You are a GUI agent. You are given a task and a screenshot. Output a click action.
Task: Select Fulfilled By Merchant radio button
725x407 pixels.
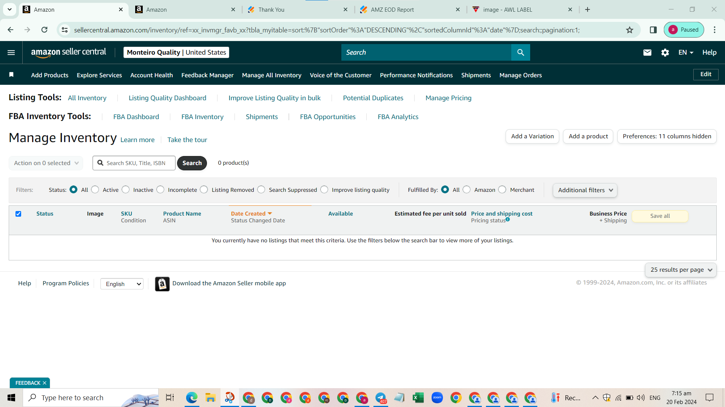tap(502, 190)
